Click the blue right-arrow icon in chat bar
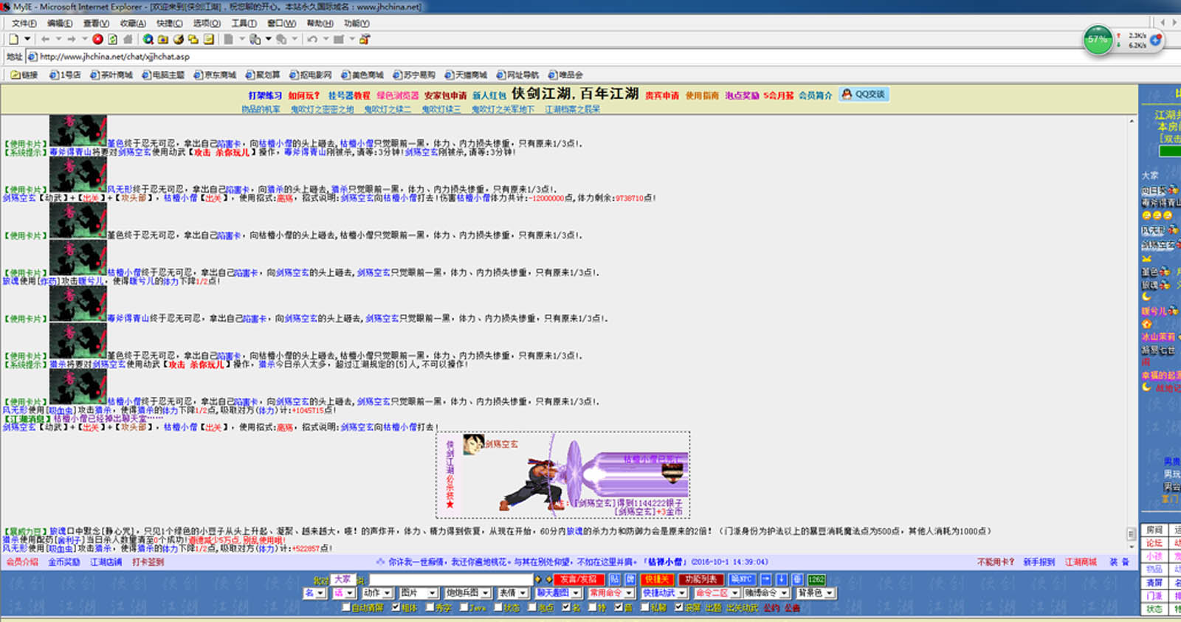This screenshot has width=1181, height=622. click(765, 579)
